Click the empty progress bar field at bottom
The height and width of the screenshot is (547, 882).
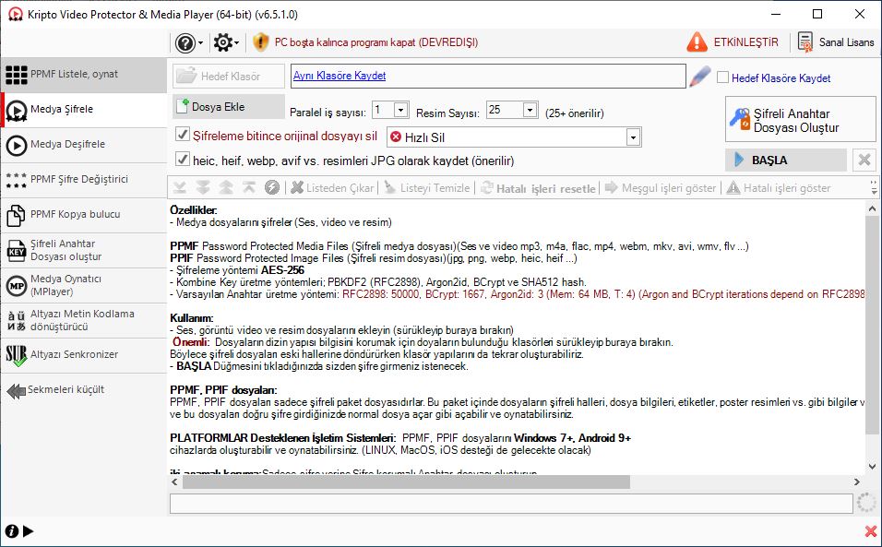(511, 503)
